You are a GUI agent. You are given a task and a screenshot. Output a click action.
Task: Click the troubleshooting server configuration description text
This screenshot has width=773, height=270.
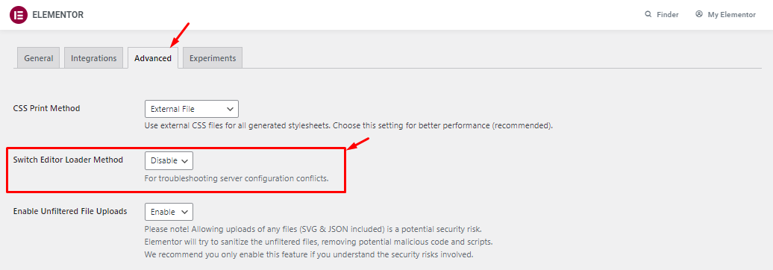237,178
